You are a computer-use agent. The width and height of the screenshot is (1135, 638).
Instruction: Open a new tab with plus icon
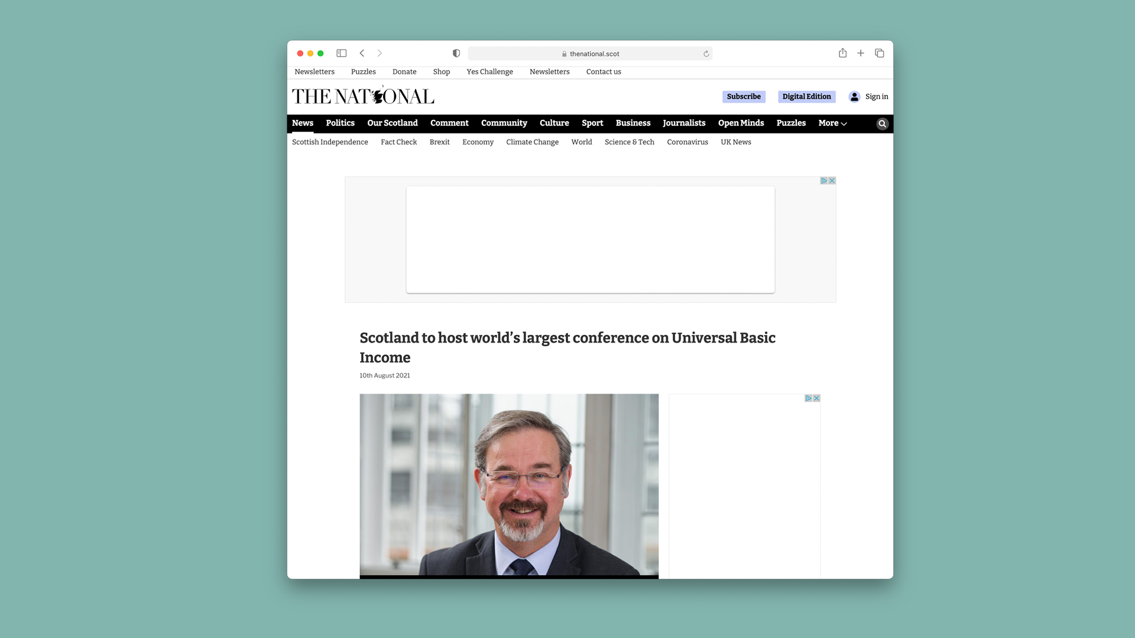tap(861, 53)
